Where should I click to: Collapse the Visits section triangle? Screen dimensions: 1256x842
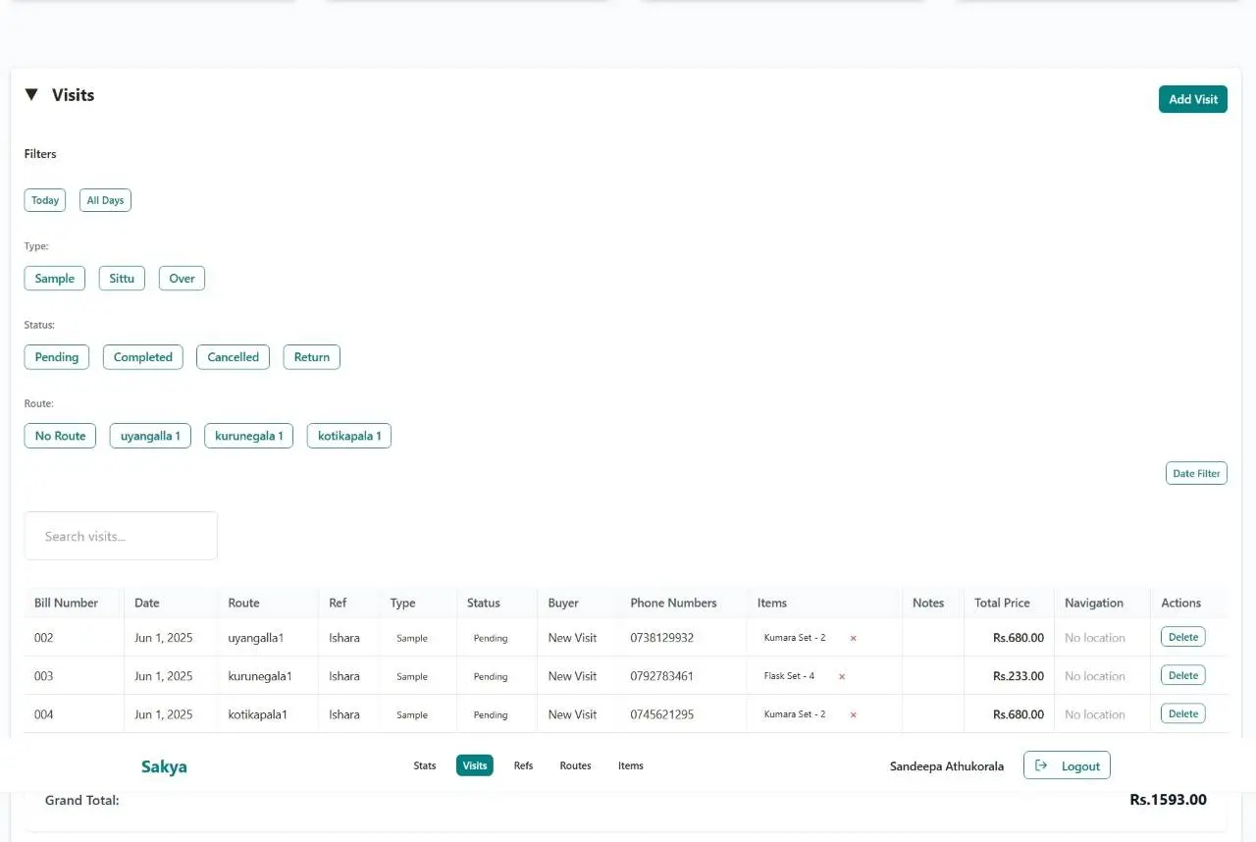[31, 95]
